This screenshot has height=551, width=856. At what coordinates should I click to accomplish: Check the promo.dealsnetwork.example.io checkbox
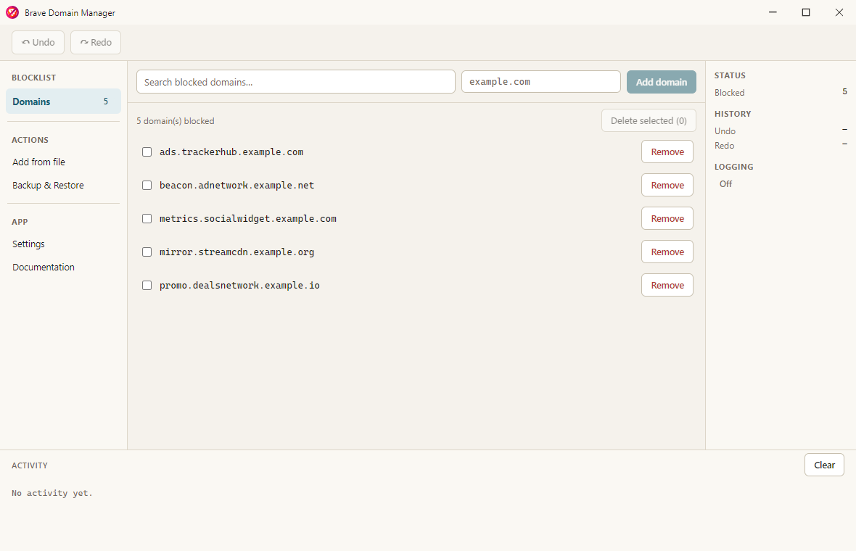coord(147,286)
